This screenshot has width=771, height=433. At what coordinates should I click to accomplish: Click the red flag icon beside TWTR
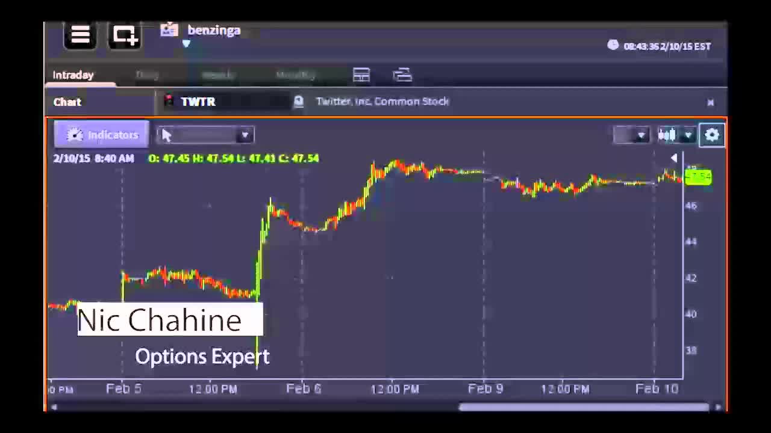[x=169, y=100]
